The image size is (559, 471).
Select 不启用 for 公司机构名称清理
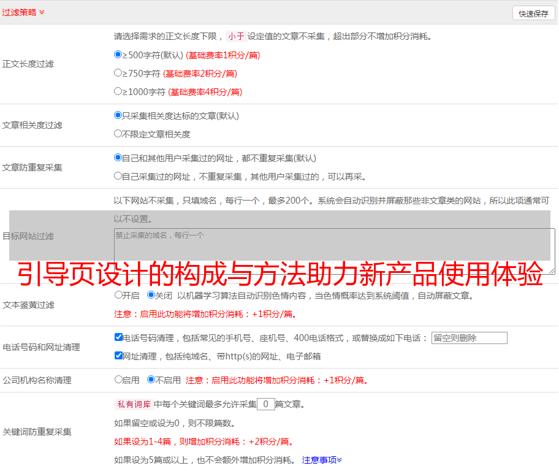pos(151,380)
